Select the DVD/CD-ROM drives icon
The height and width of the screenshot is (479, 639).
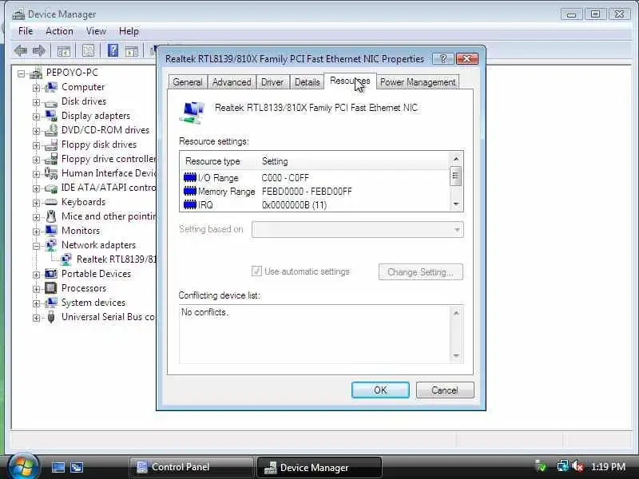[x=51, y=130]
